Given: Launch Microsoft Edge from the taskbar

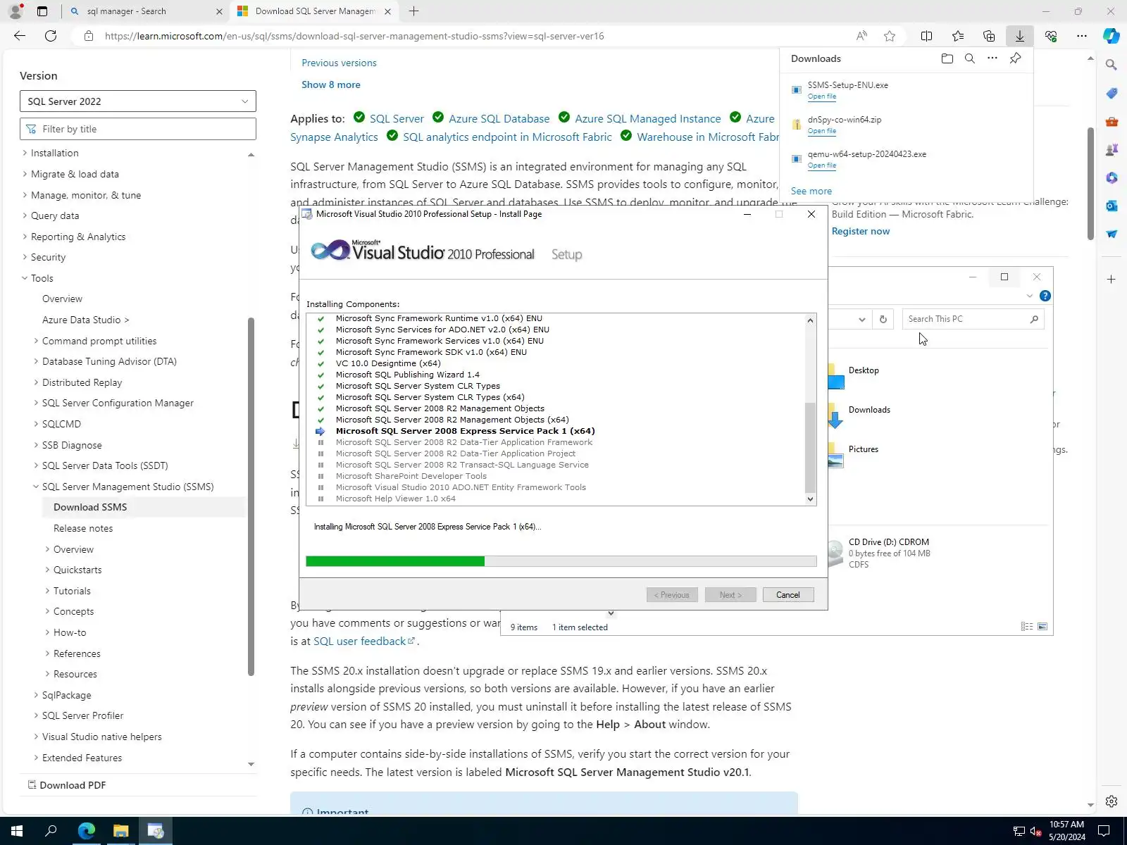Looking at the screenshot, I should (86, 831).
